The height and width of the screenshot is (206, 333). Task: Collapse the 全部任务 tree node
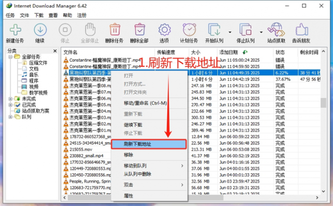10,57
